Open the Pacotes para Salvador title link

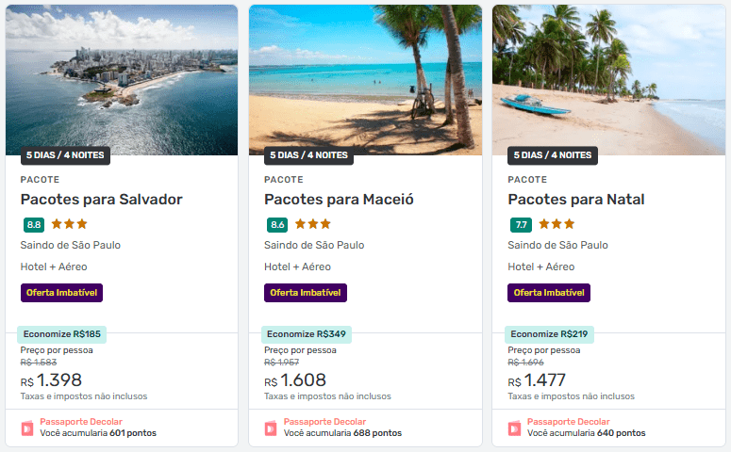point(101,200)
